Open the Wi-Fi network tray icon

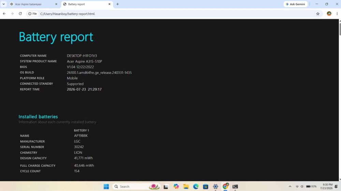pyautogui.click(x=297, y=187)
